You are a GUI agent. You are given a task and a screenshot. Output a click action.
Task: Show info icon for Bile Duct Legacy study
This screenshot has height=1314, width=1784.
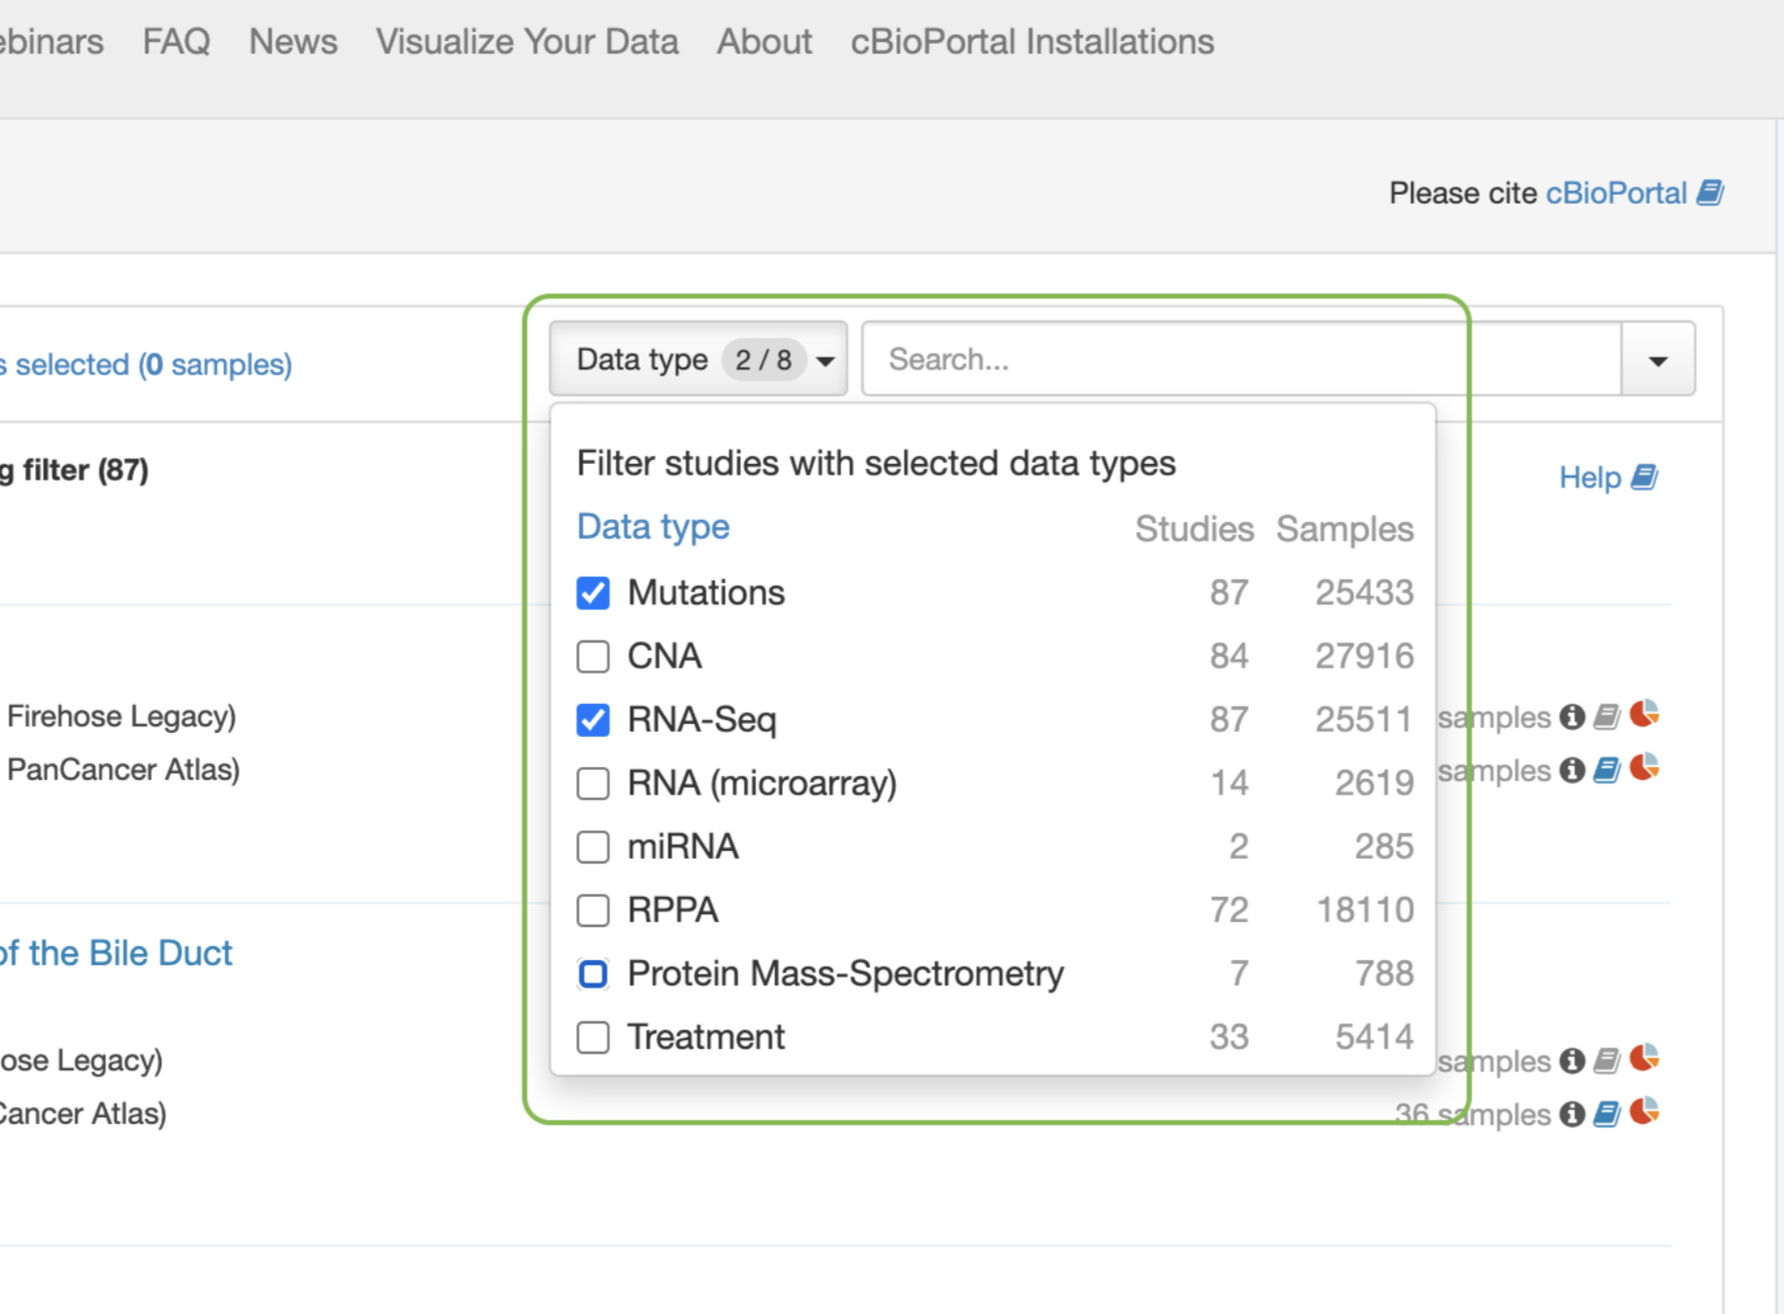1571,1061
